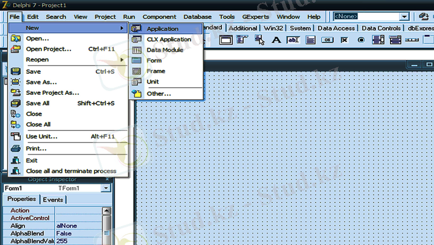Choose Save Project As... menu entry
This screenshot has width=434, height=245.
coord(68,93)
